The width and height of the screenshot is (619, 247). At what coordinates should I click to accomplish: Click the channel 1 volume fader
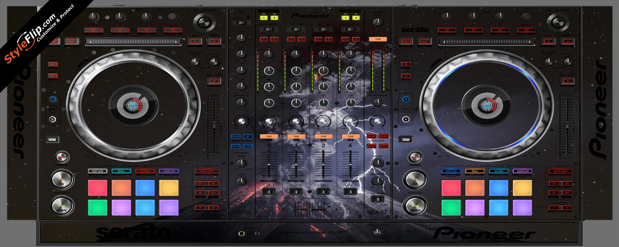[296, 164]
